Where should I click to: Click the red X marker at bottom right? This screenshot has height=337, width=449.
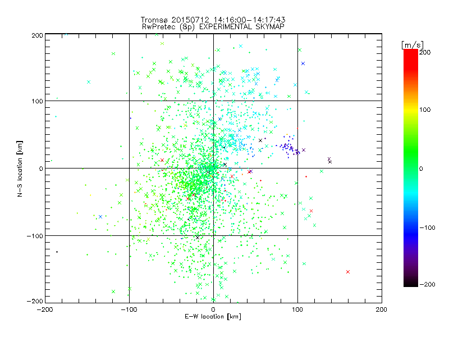348,272
